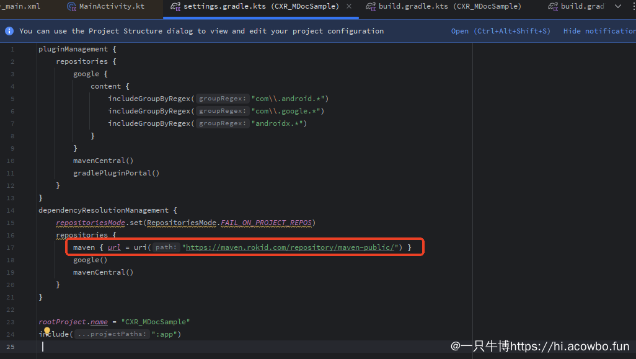This screenshot has width=636, height=359.
Task: Click the ":app" string on line 24
Action: point(164,334)
